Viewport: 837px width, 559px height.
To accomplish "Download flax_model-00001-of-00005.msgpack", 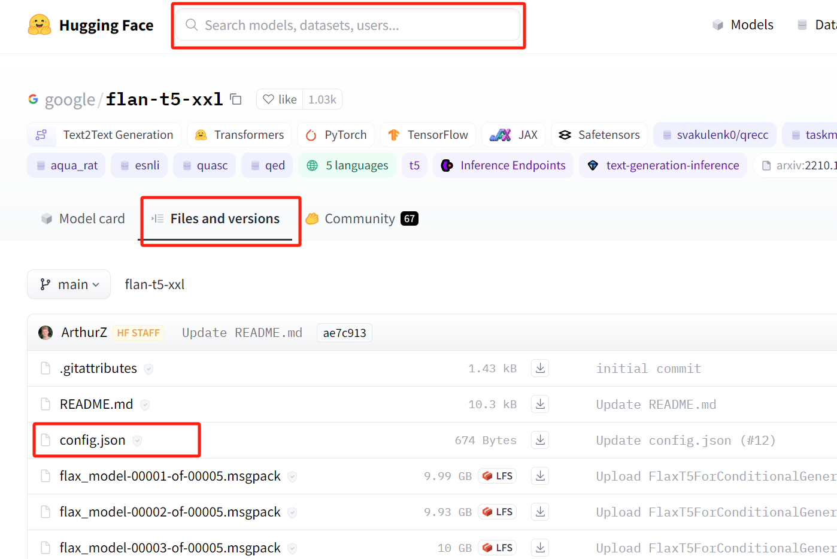I will 540,476.
